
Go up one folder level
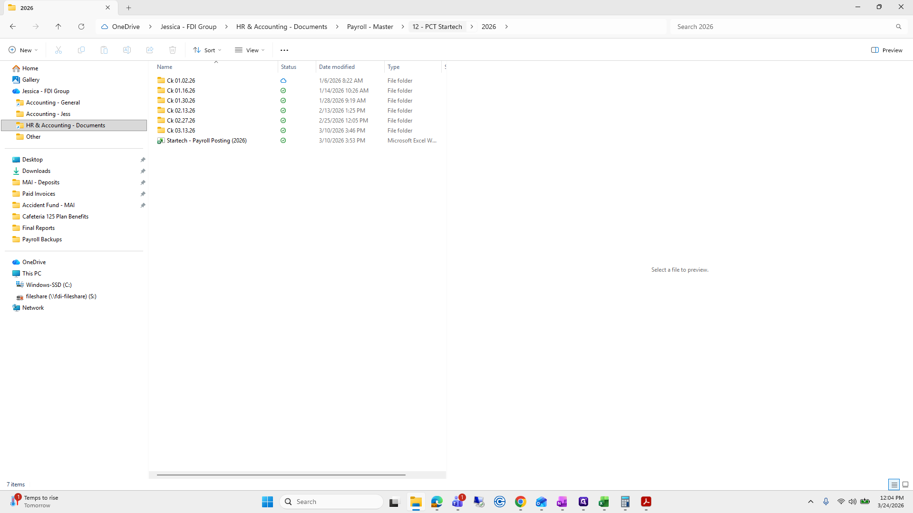click(58, 27)
